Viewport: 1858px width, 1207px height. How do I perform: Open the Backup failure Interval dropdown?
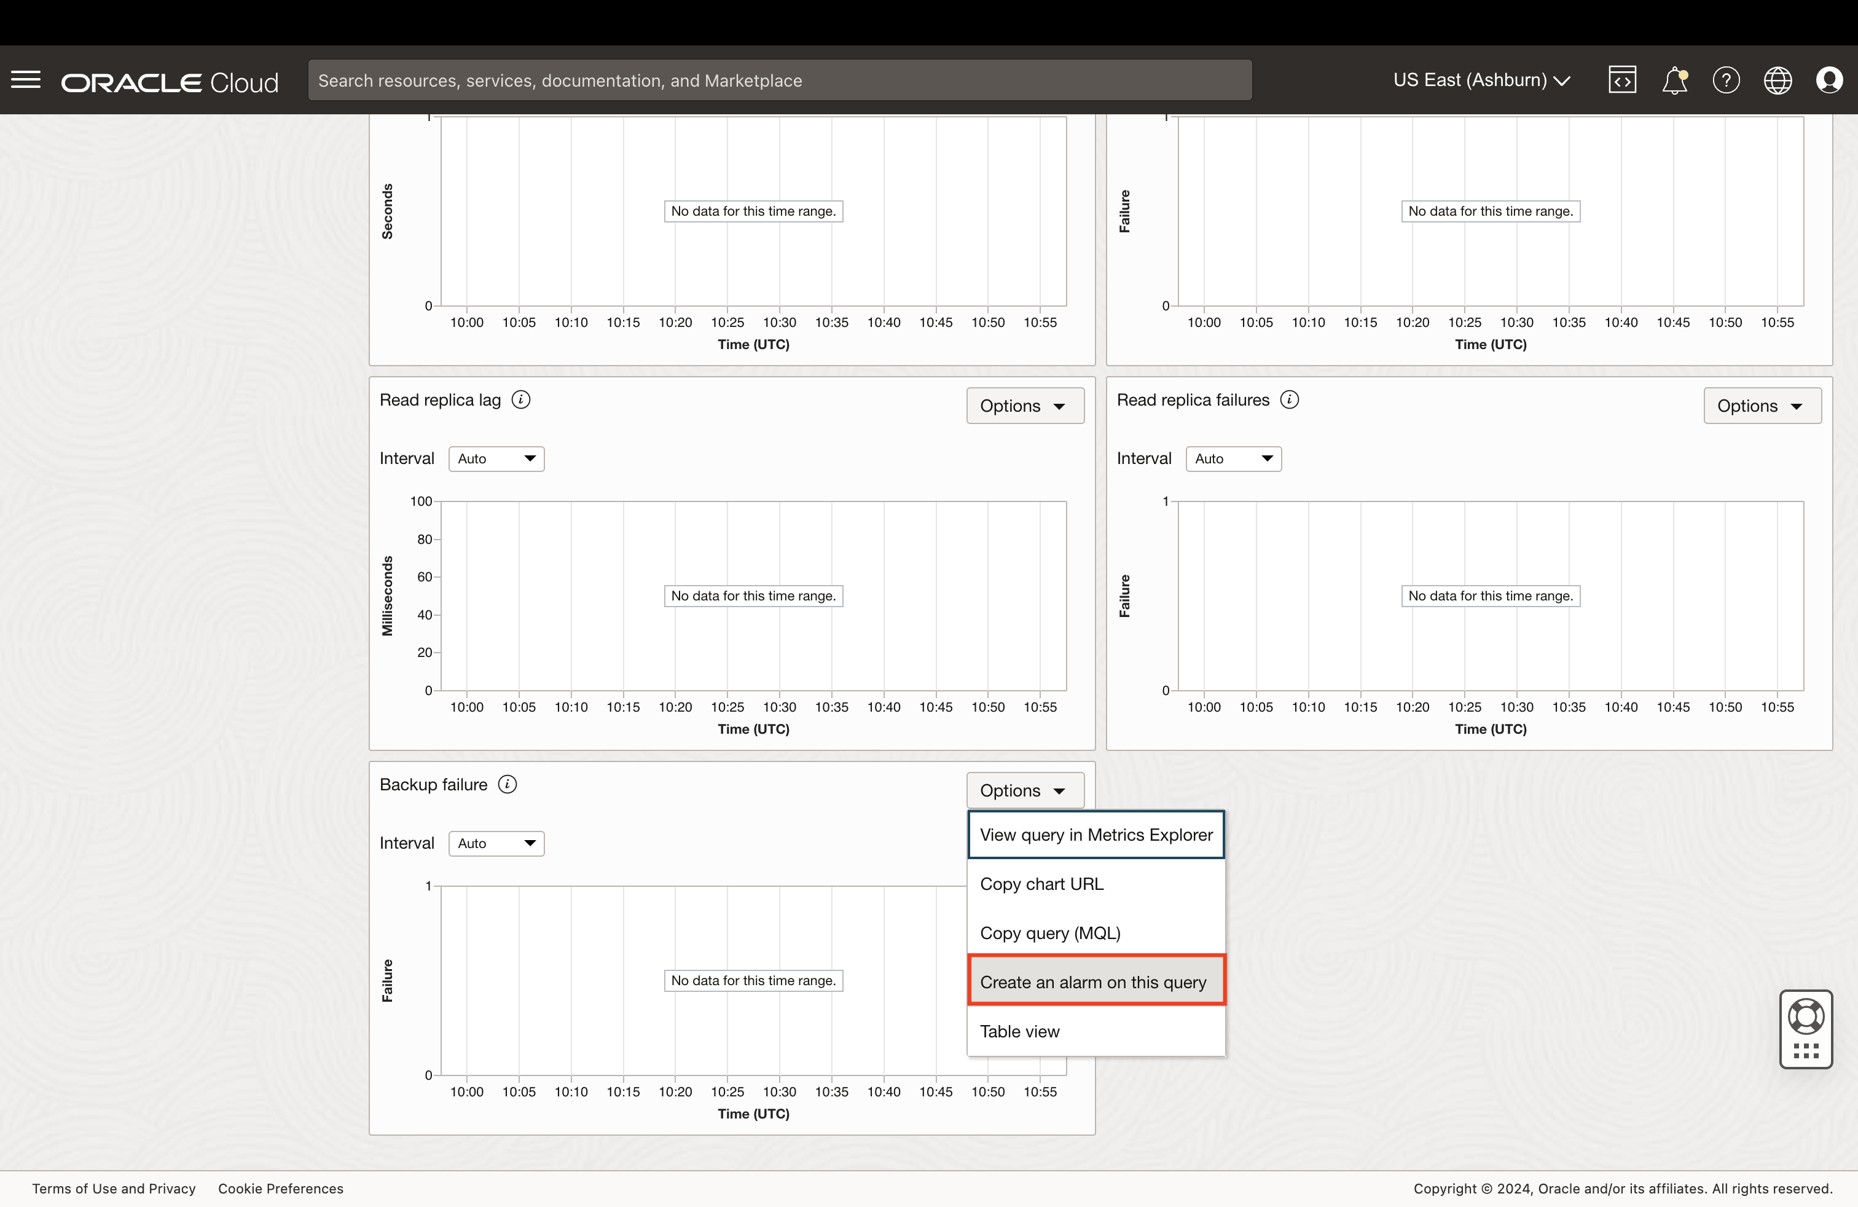pos(496,844)
